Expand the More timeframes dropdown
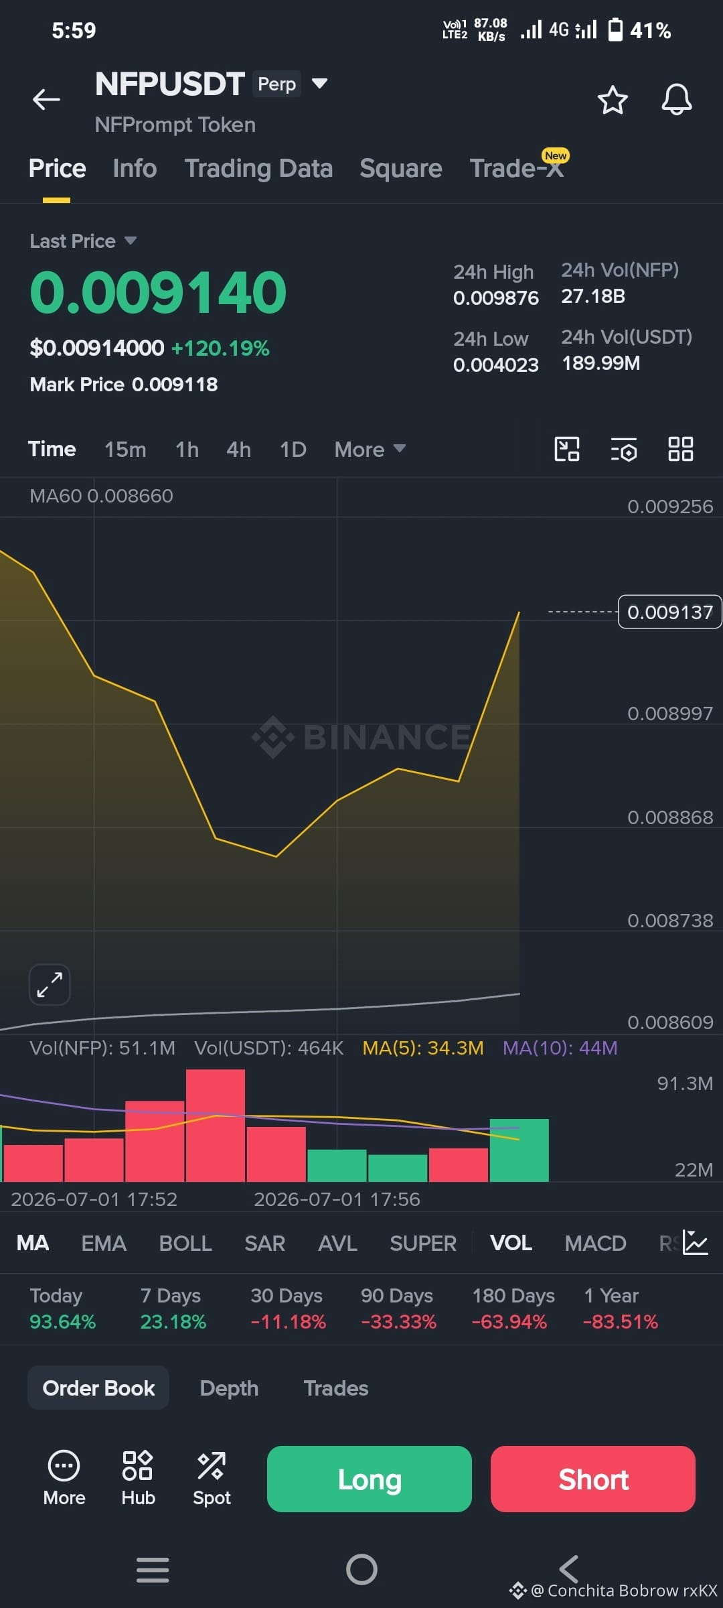723x1608 pixels. (x=370, y=449)
